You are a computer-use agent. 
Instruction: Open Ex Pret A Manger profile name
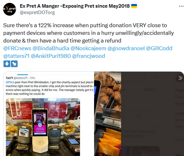coord(75,6)
